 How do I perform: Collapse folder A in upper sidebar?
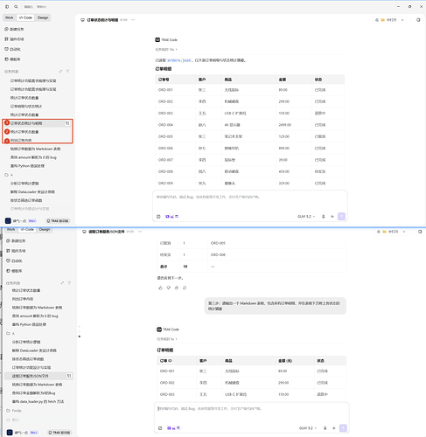[6, 175]
